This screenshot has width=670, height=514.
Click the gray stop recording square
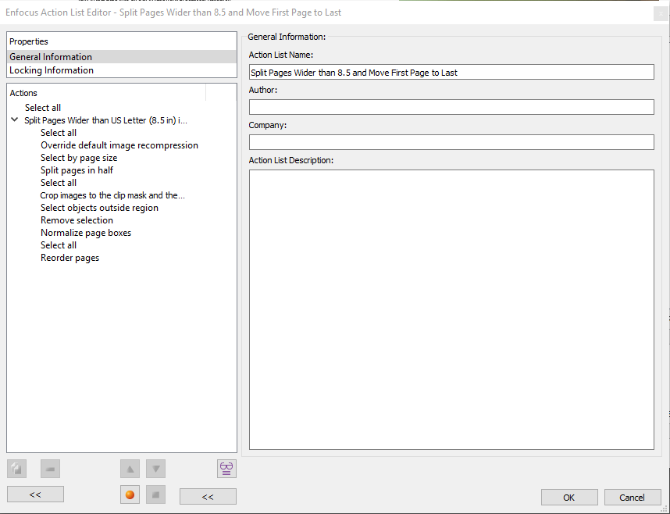pos(155,494)
